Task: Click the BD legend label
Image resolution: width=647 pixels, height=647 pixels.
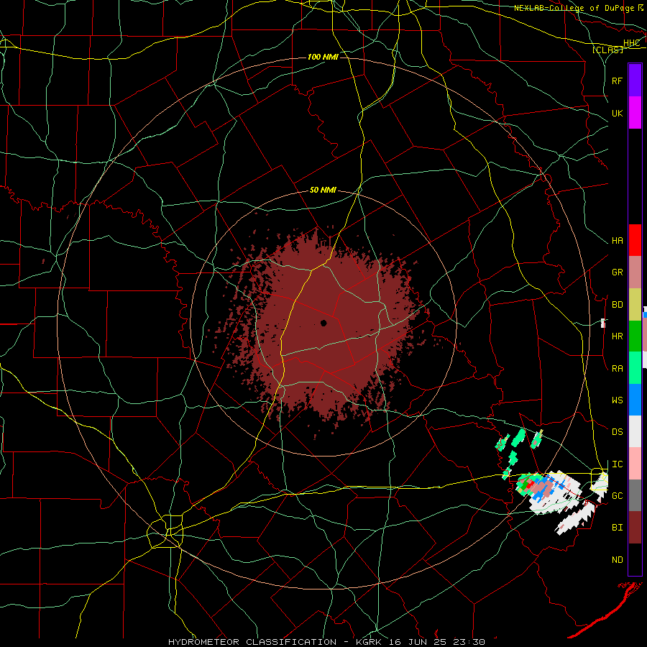Action: (618, 305)
